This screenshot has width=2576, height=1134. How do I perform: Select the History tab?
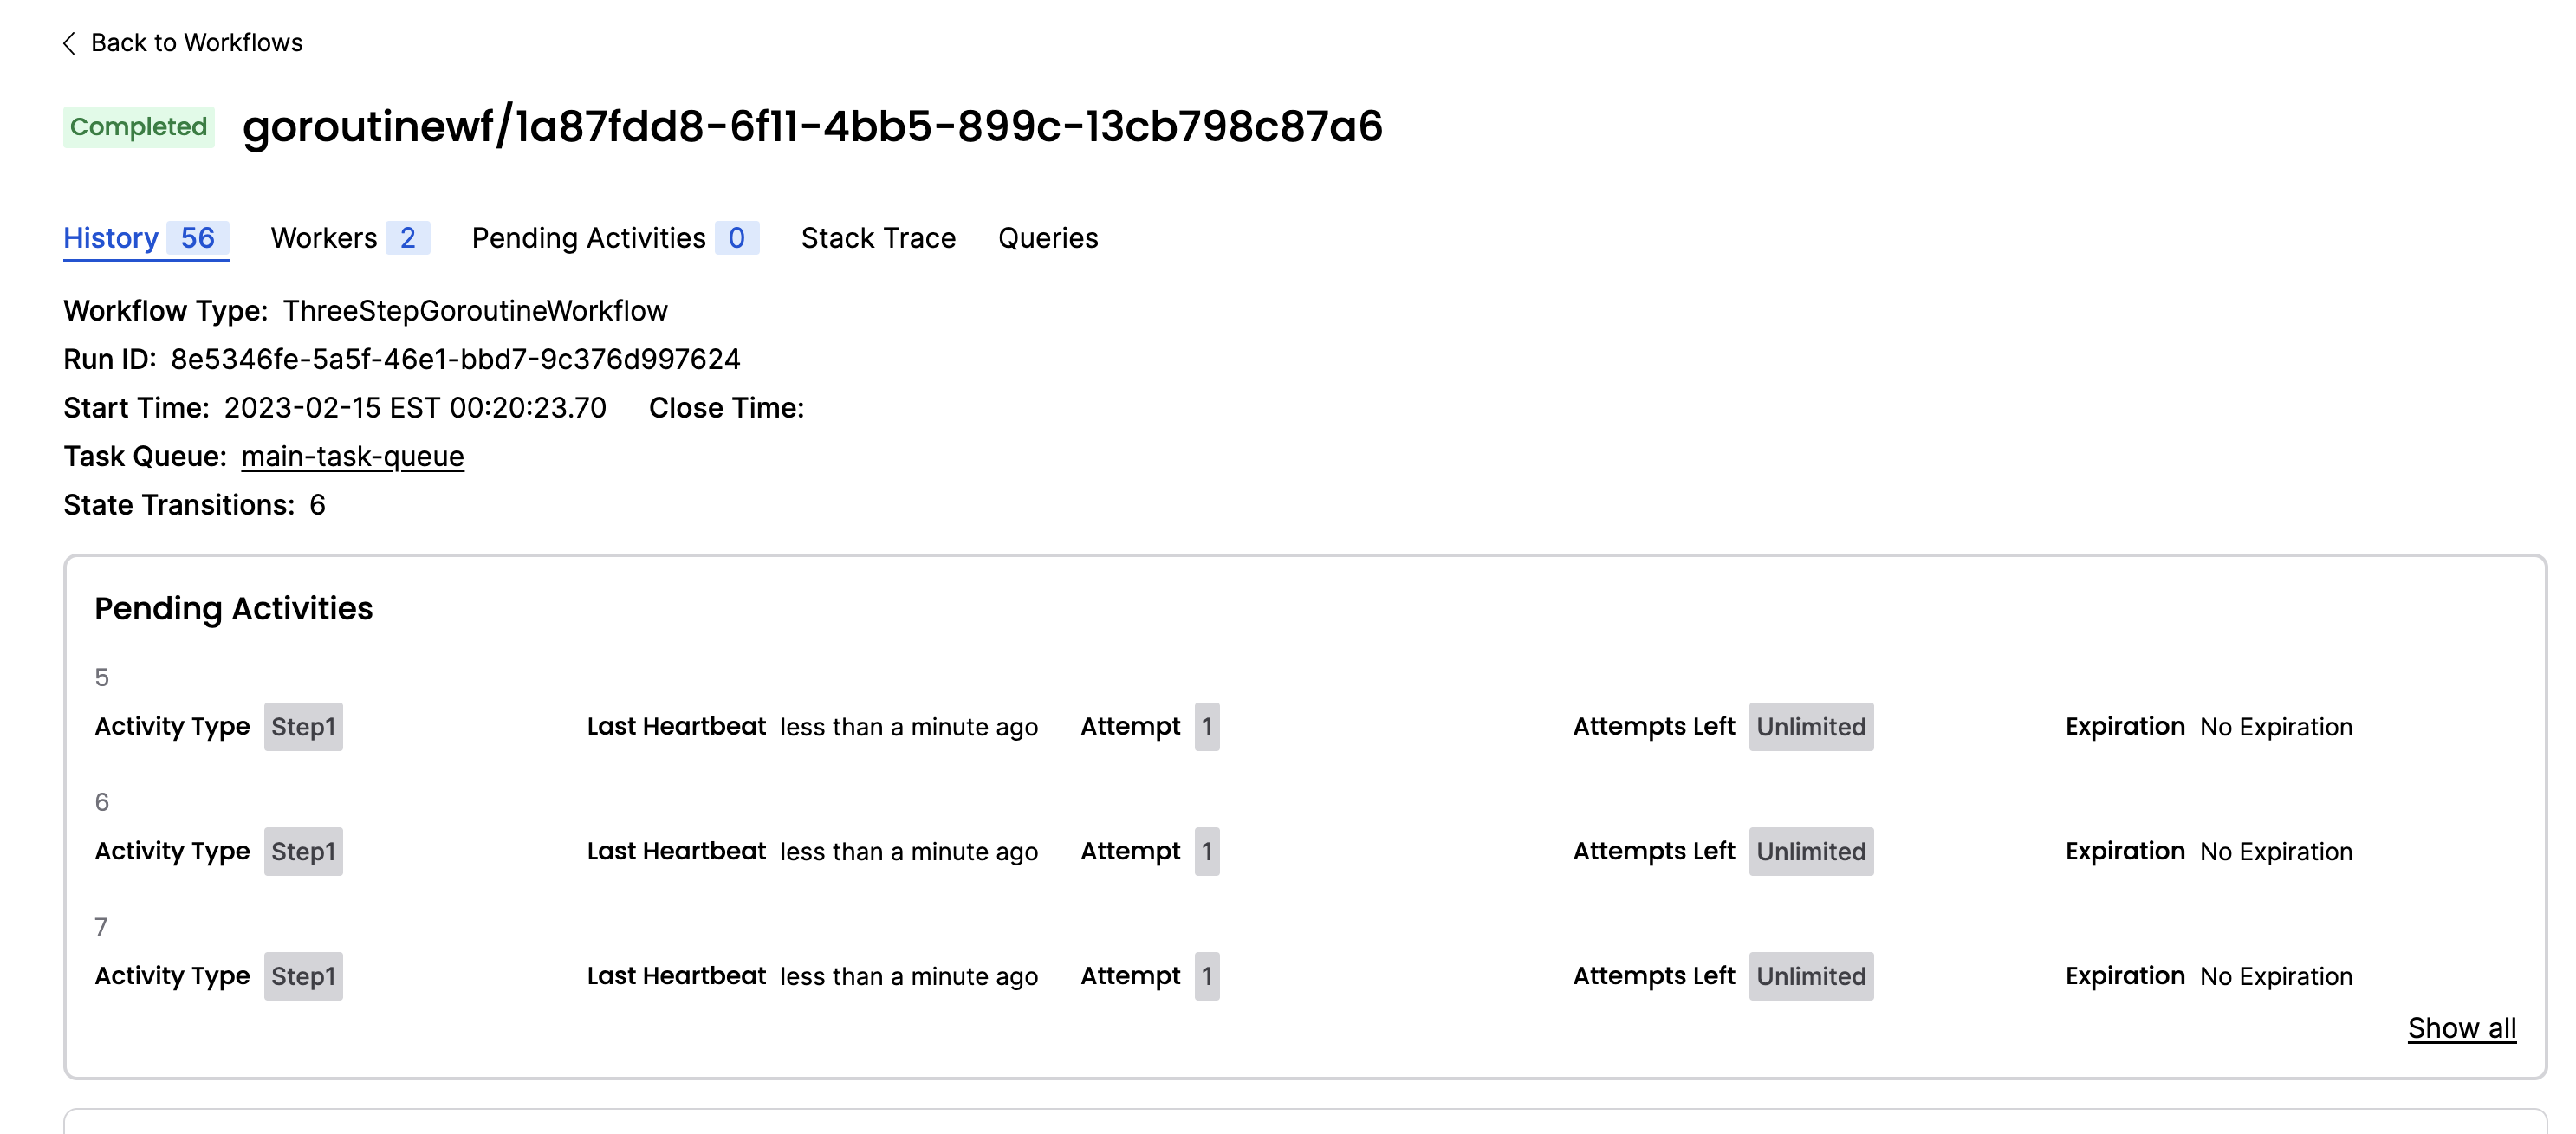110,238
